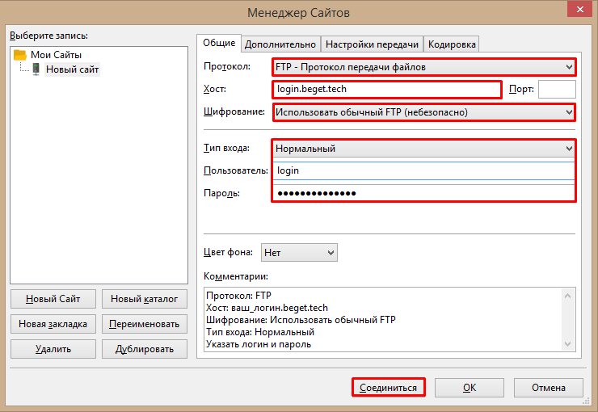Open the Цвет фона dropdown

click(x=299, y=253)
